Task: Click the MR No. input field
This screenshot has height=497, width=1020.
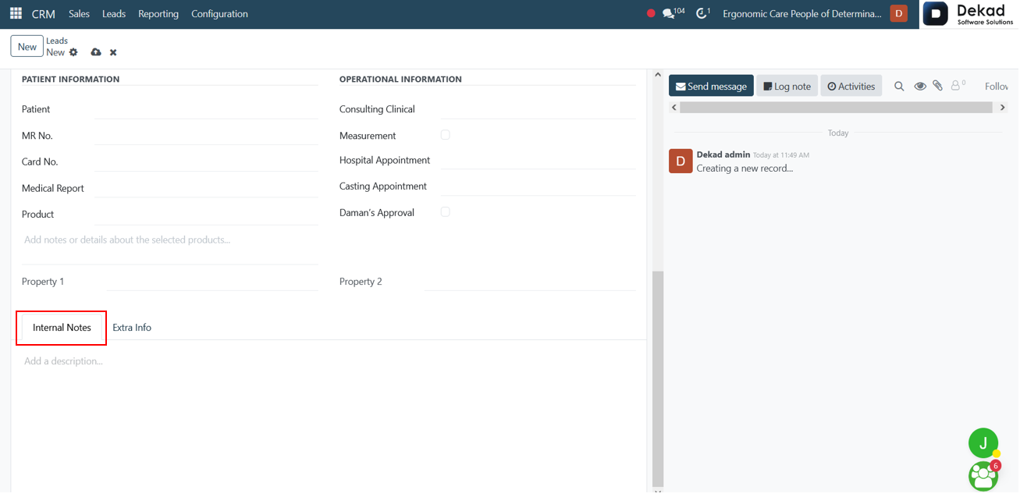Action: 206,136
